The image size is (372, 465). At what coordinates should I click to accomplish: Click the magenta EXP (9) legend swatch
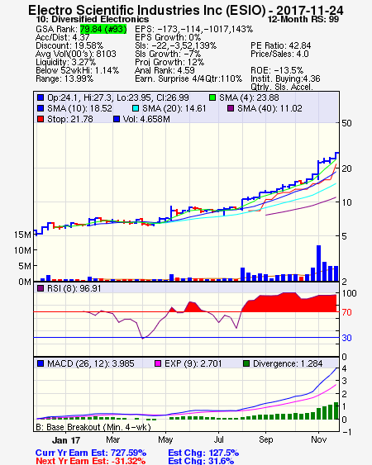coord(158,363)
